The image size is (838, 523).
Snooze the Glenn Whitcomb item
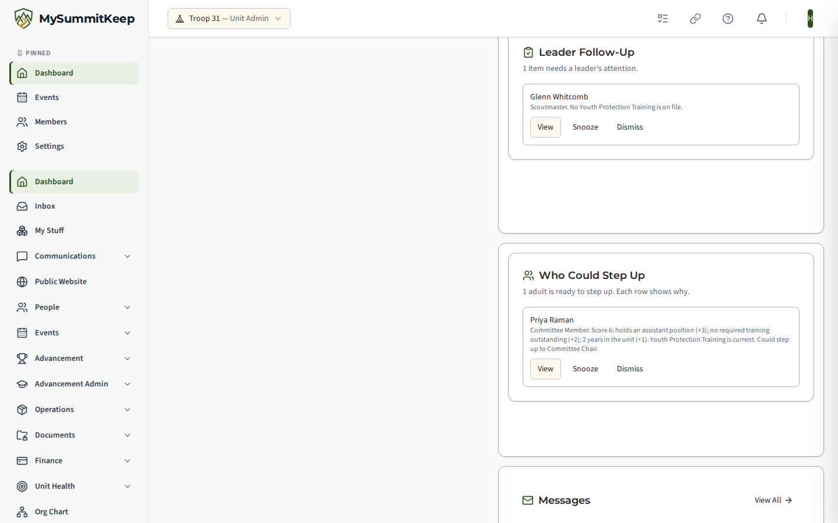coord(585,127)
